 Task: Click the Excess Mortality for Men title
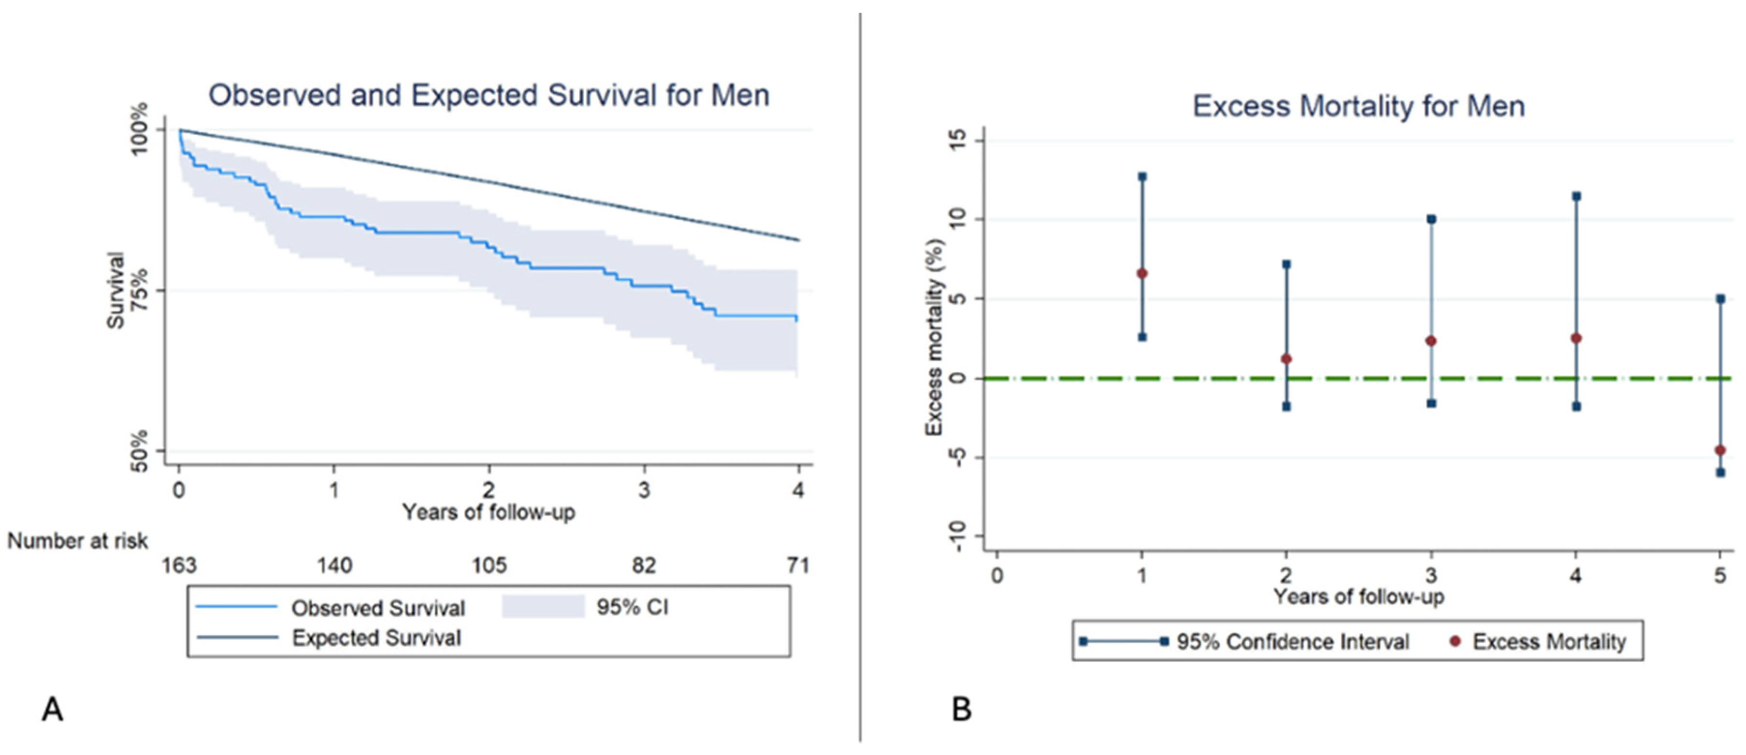point(1358,107)
